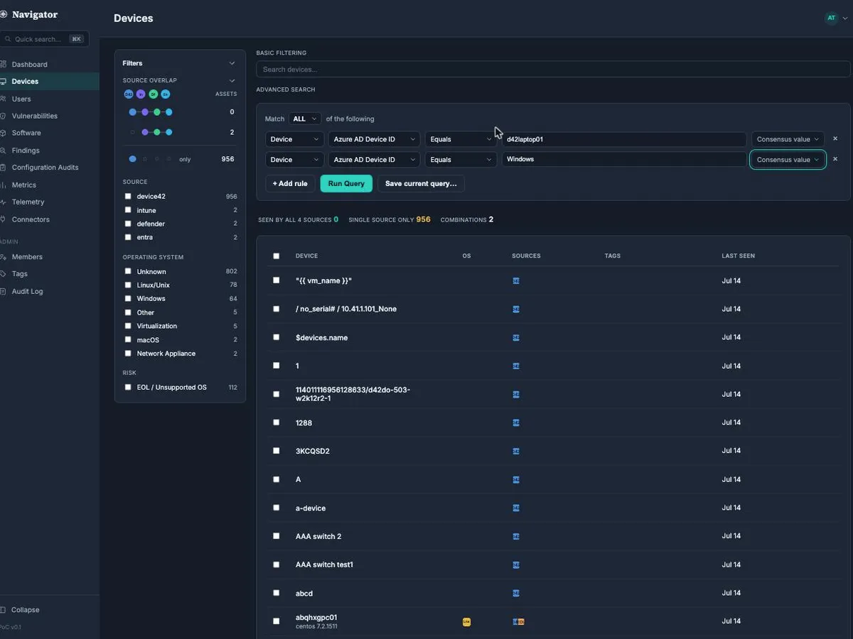The width and height of the screenshot is (853, 639).
Task: Click the second source badge in Source Overlap
Action: click(141, 94)
